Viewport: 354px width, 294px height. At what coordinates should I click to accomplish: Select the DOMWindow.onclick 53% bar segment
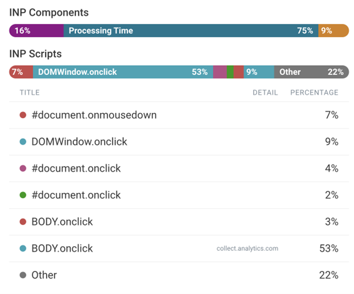[123, 72]
